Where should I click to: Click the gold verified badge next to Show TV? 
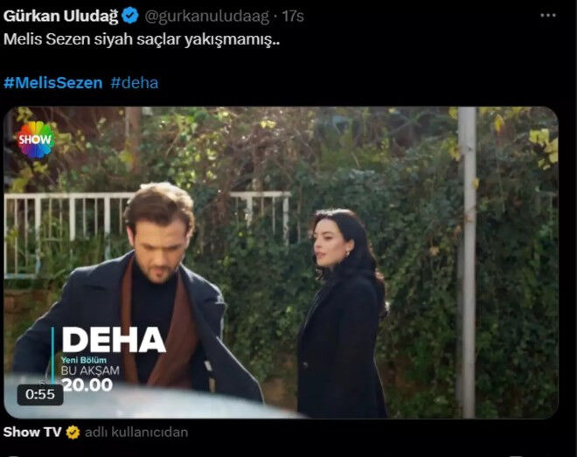(73, 433)
